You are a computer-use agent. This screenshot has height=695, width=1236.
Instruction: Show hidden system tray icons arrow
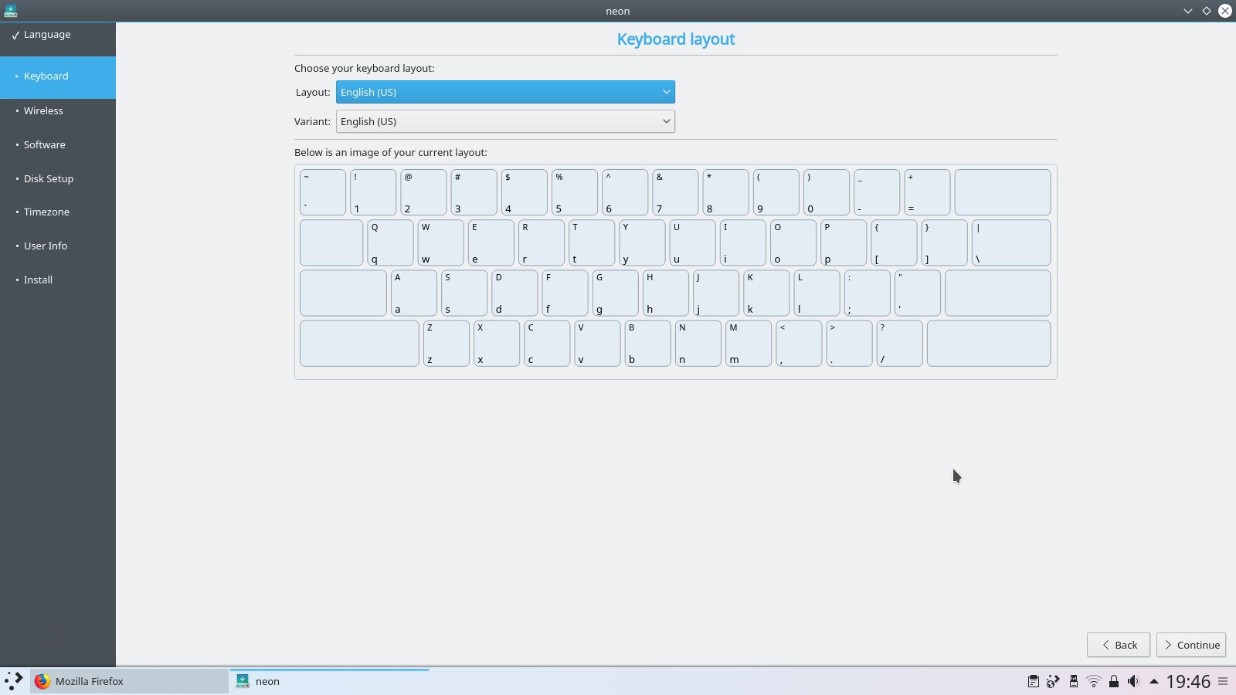tap(1153, 681)
